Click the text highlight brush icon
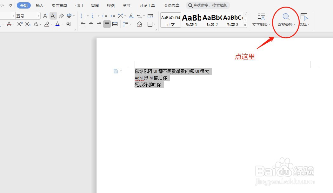This screenshot has height=193, width=333. pyautogui.click(x=47, y=24)
